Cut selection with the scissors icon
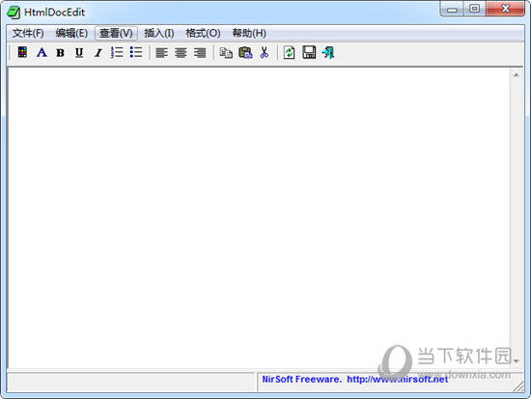 (265, 52)
